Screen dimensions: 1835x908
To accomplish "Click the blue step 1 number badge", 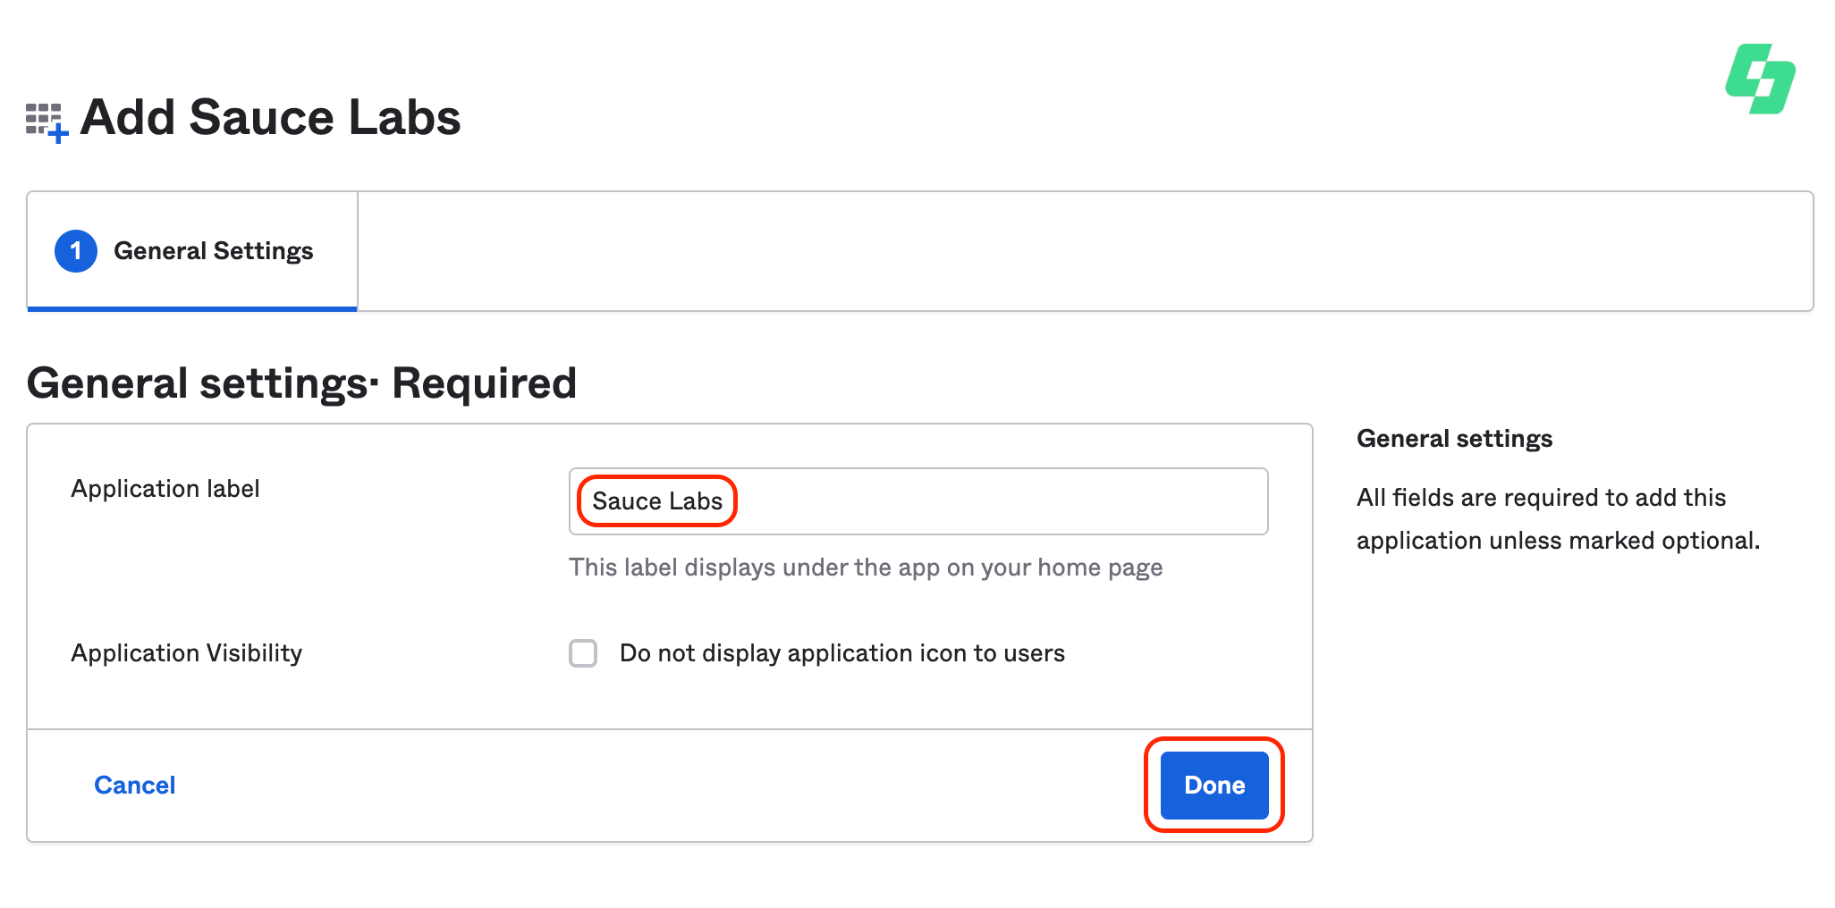I will click(x=76, y=251).
